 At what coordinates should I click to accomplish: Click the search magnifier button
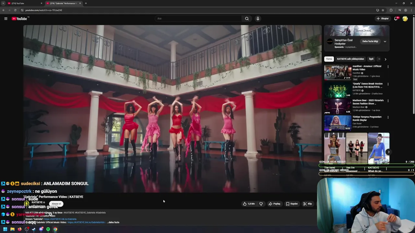tap(247, 19)
